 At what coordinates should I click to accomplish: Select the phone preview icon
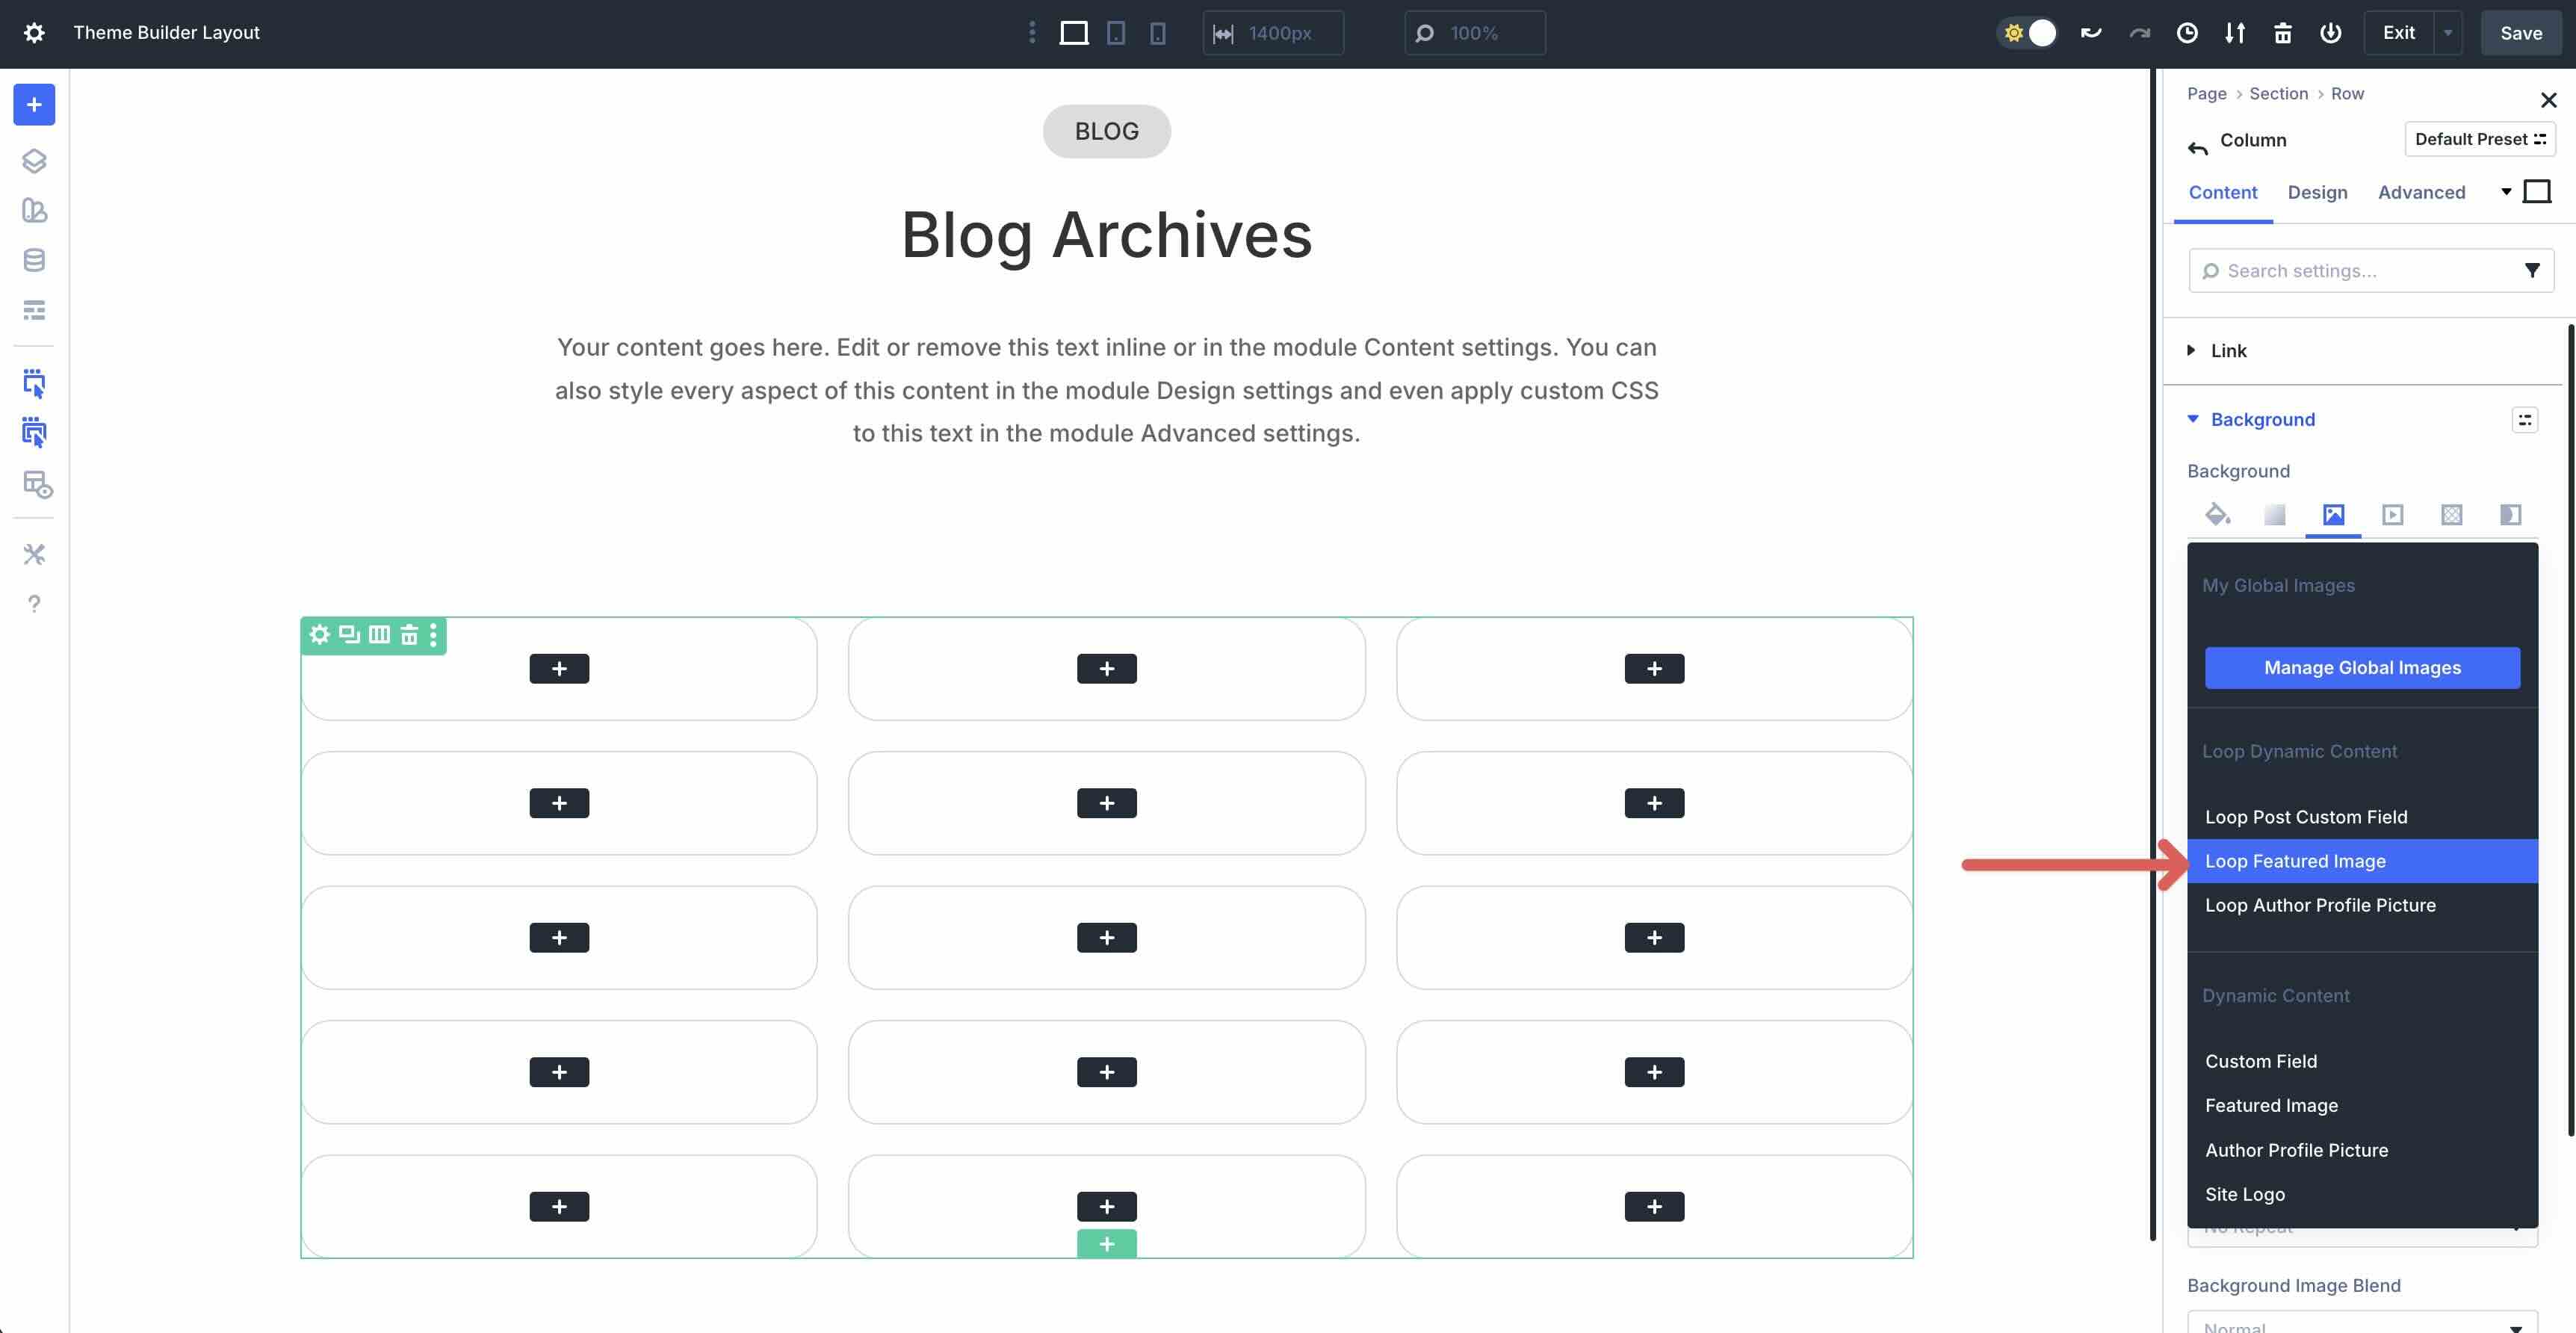[x=1157, y=32]
